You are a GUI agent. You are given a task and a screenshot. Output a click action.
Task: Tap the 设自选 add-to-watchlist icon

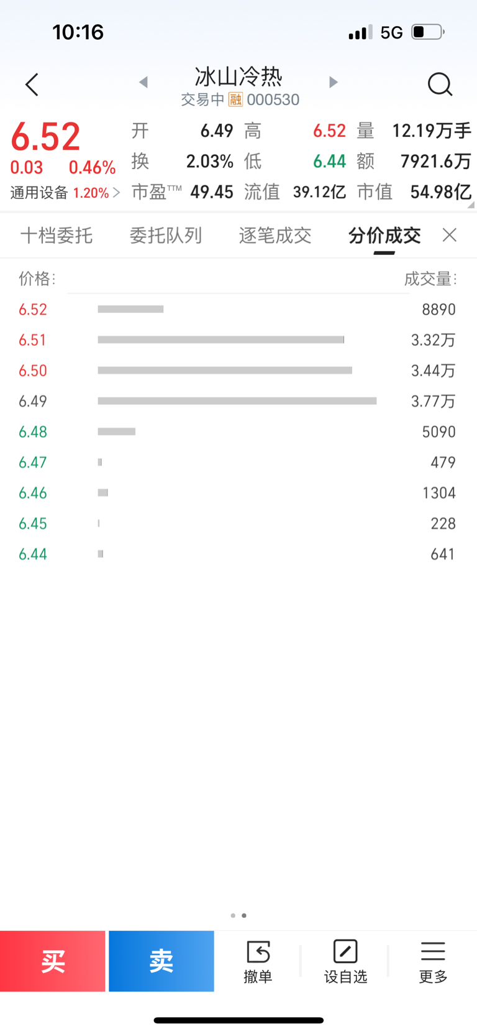[345, 951]
